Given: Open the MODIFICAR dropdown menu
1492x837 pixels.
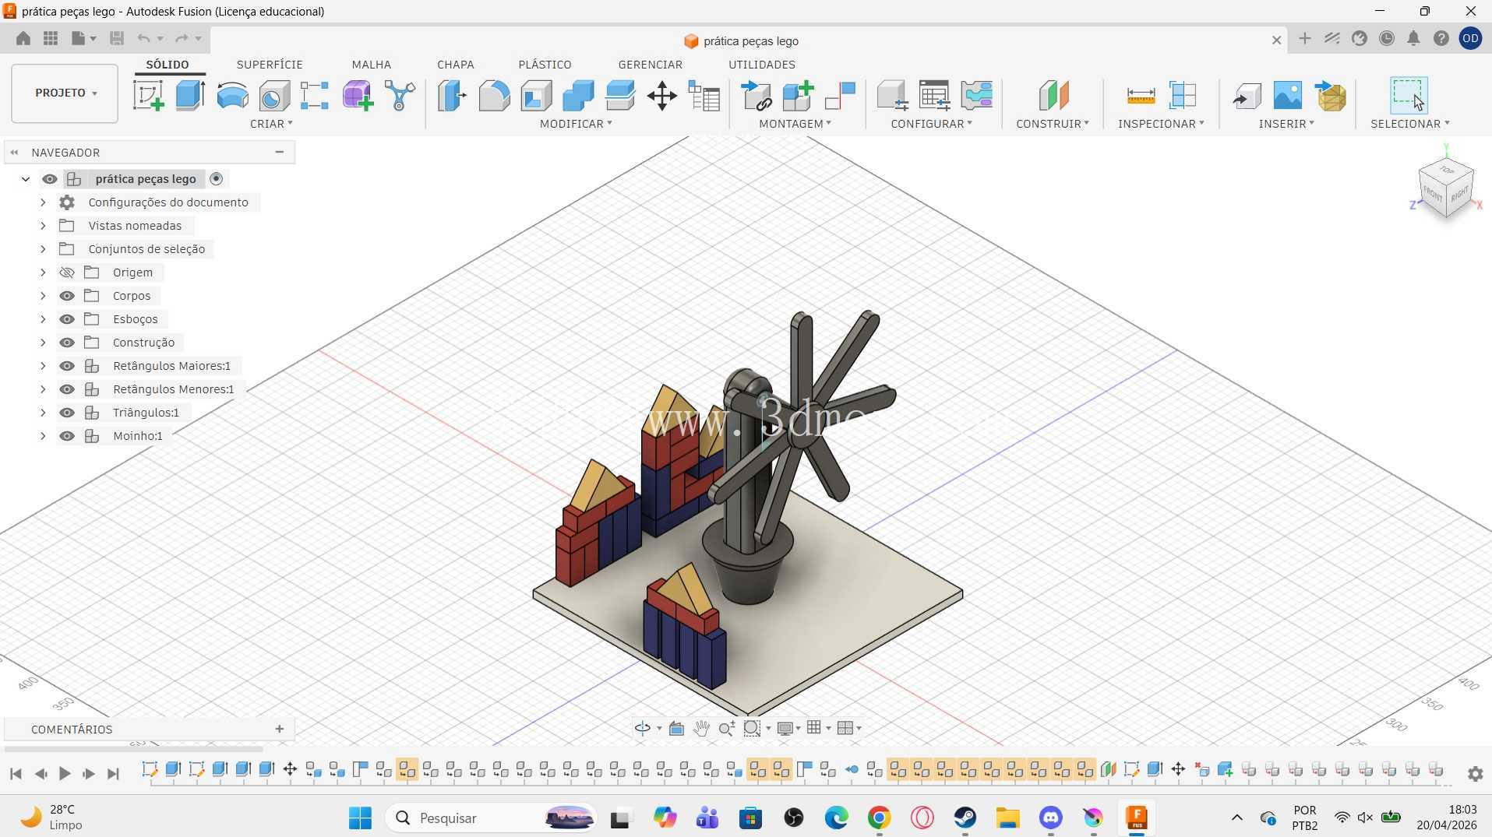Looking at the screenshot, I should [x=576, y=124].
